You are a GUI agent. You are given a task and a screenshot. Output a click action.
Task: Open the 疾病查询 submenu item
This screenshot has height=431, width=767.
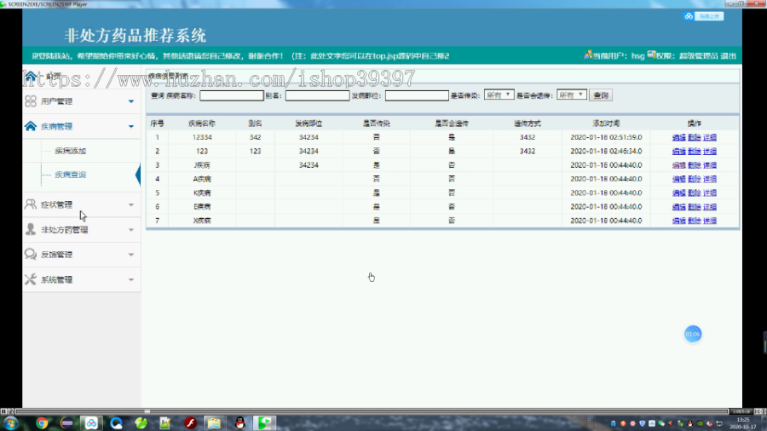[71, 175]
